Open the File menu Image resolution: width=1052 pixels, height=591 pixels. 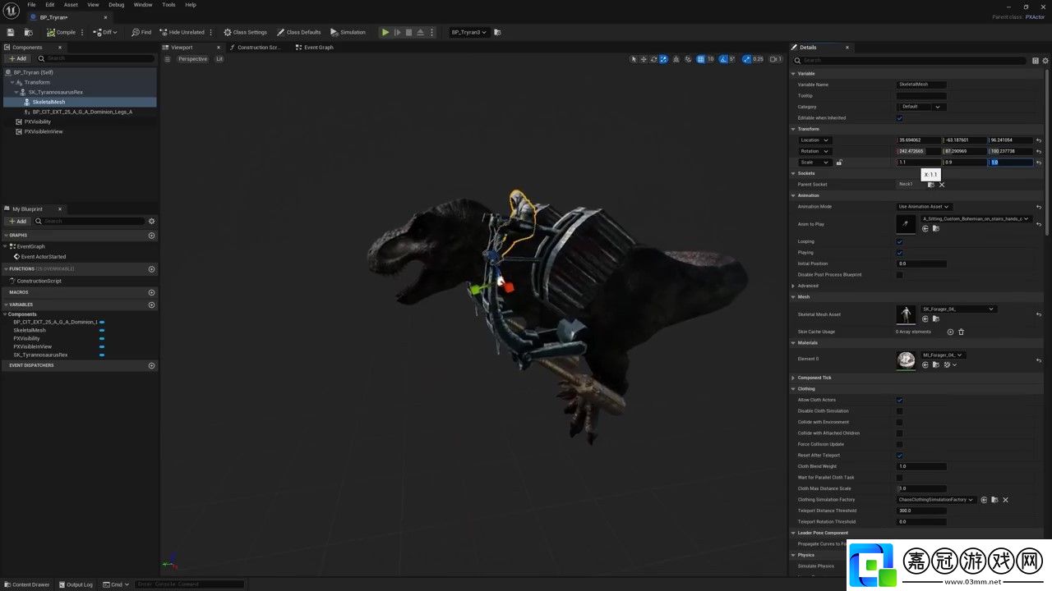point(31,5)
